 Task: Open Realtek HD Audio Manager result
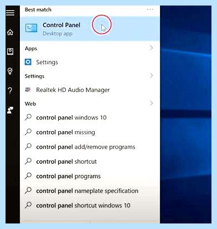90,90
